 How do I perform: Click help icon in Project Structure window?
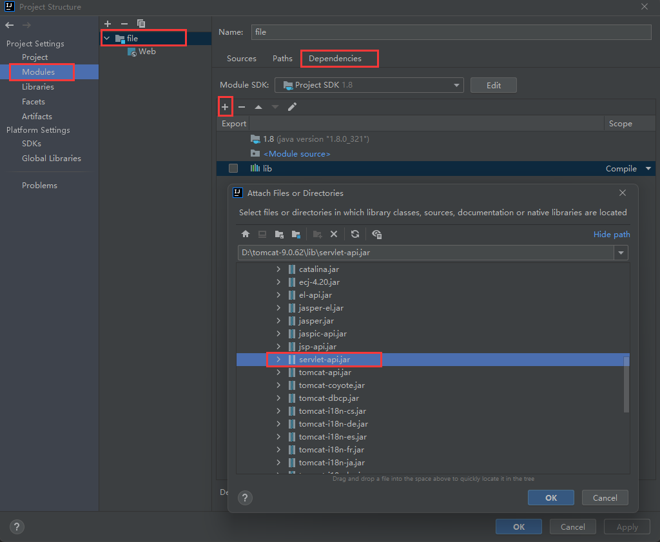(17, 527)
